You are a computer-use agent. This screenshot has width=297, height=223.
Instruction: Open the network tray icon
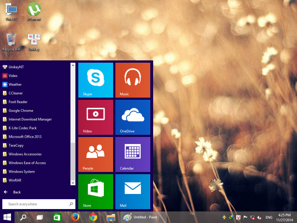[x=252, y=217]
